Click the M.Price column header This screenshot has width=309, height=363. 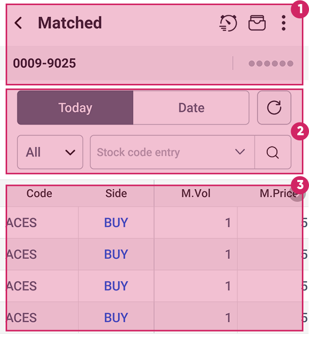275,193
